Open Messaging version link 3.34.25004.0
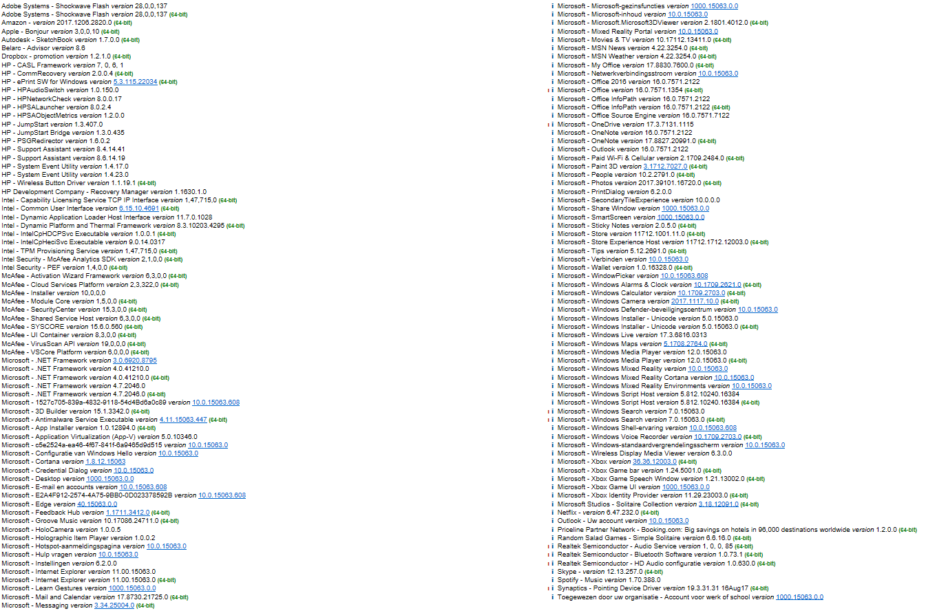This screenshot has width=926, height=611. (x=114, y=605)
